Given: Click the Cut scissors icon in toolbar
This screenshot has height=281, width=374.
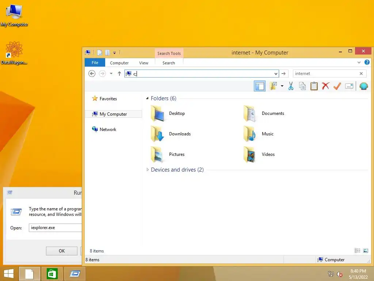Looking at the screenshot, I should (290, 86).
